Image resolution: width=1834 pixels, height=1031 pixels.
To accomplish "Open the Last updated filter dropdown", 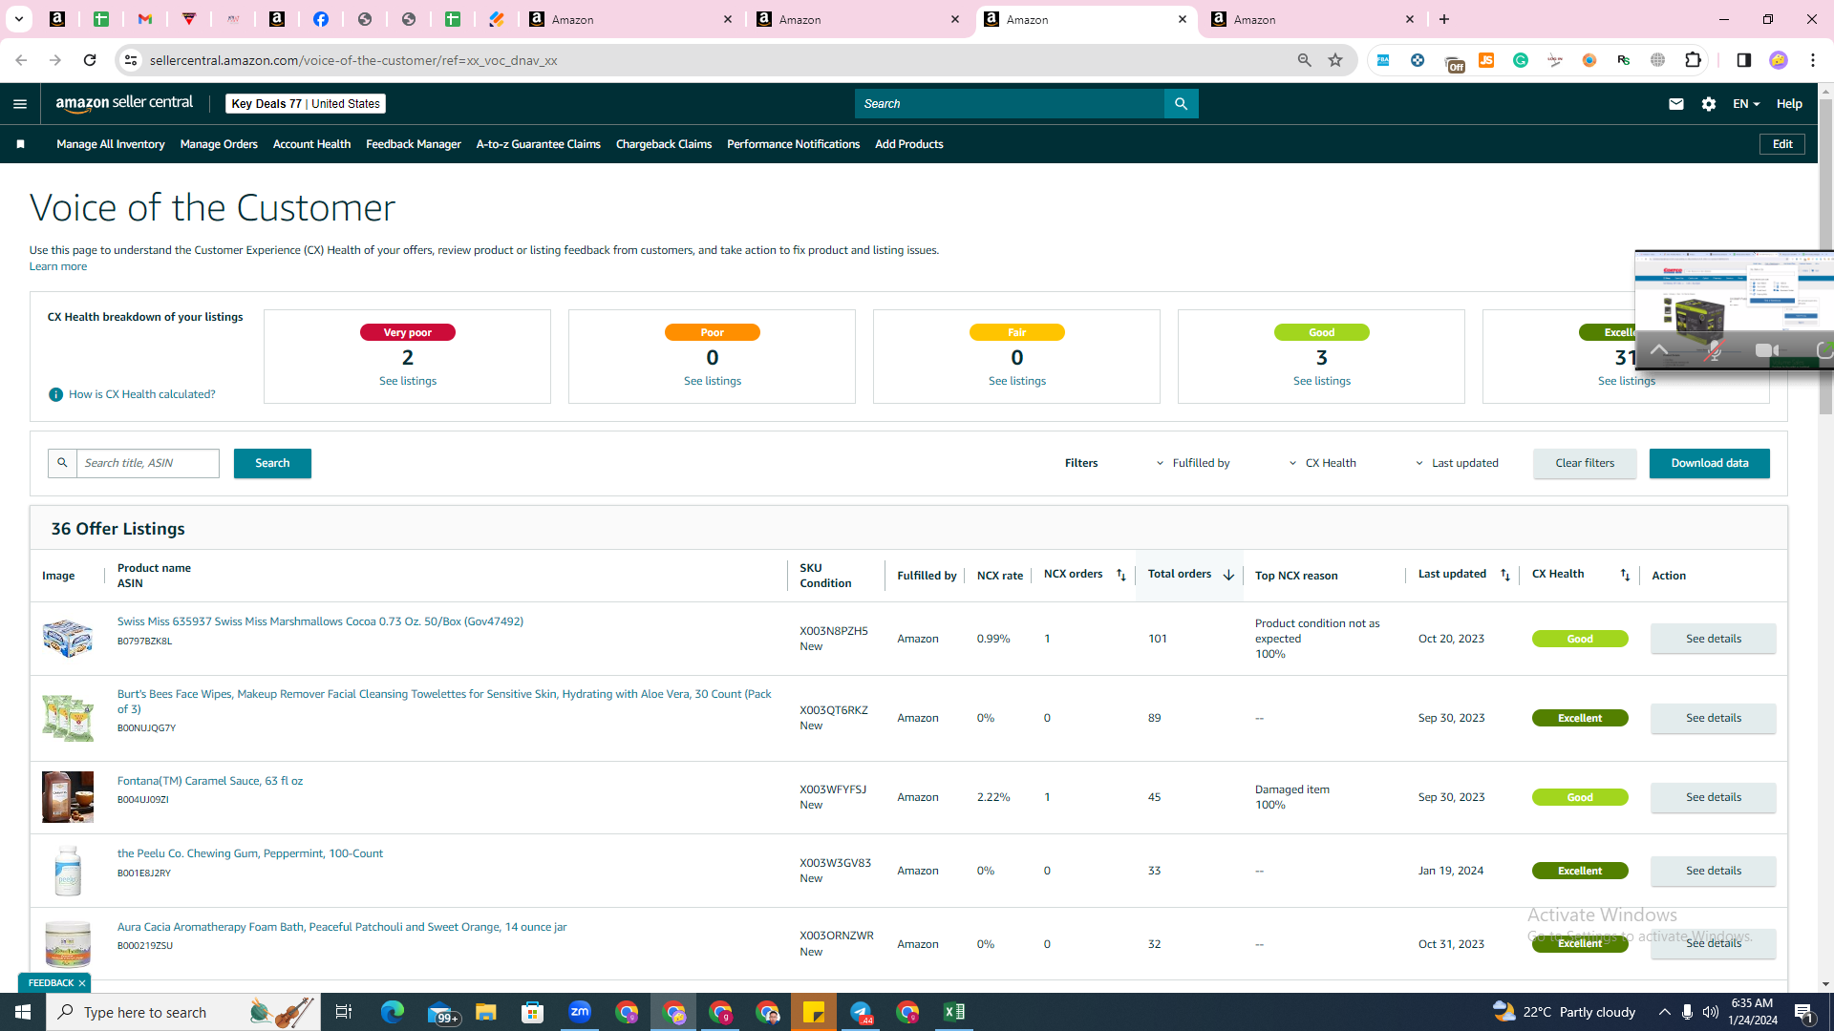I will [x=1457, y=463].
